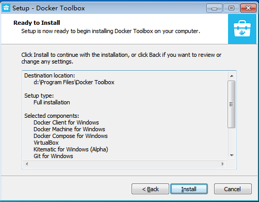
Task: Click the Install button
Action: [189, 189]
